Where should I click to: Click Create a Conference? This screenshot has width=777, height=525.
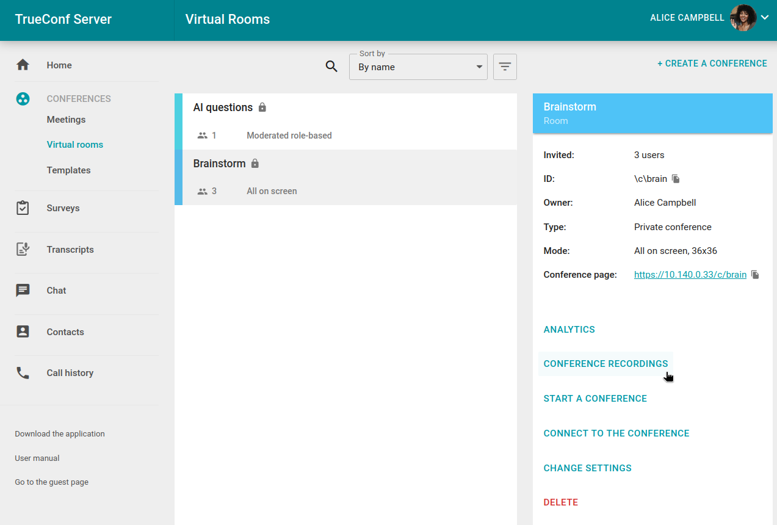click(712, 63)
